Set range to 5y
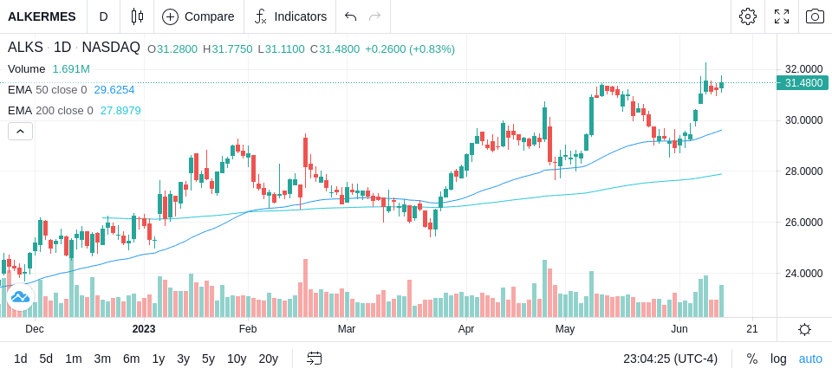 pos(208,359)
